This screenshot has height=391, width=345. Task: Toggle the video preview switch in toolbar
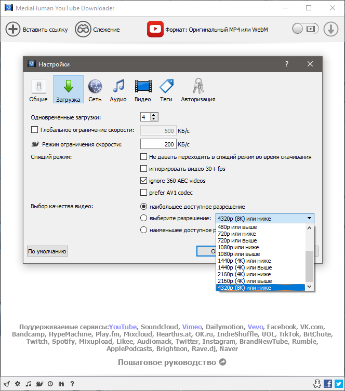306,29
